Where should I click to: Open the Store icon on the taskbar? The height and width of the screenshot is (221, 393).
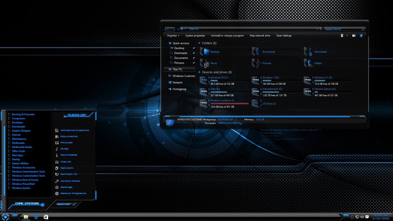(46, 217)
